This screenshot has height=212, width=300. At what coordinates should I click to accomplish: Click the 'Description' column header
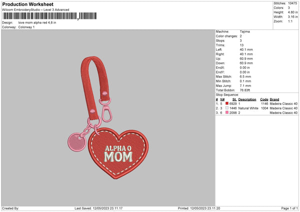pos(247,99)
